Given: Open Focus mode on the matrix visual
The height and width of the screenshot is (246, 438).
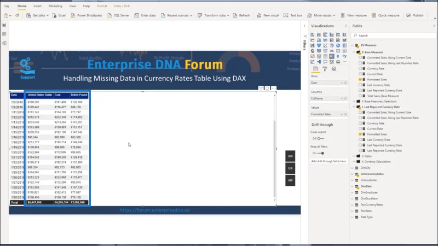Looking at the screenshot, I should click(267, 89).
